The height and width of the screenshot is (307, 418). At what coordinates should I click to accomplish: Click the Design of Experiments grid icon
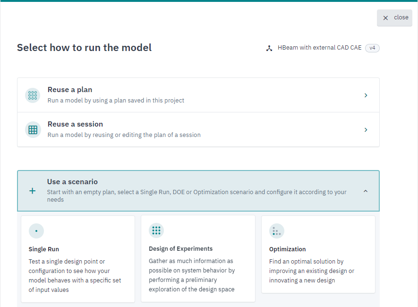pyautogui.click(x=156, y=230)
